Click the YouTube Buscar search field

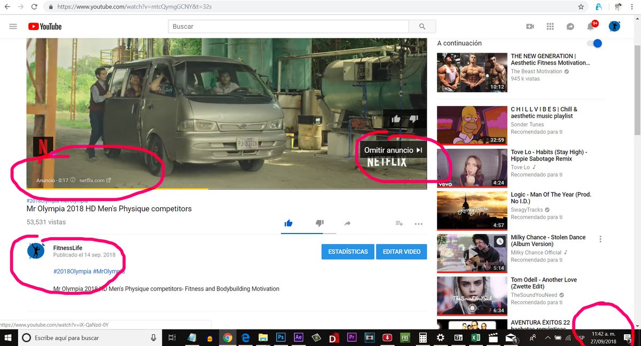(288, 27)
